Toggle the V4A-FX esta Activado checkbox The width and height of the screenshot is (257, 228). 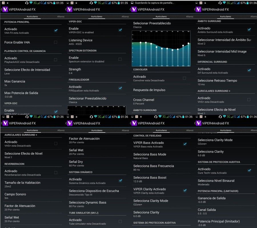(56, 30)
